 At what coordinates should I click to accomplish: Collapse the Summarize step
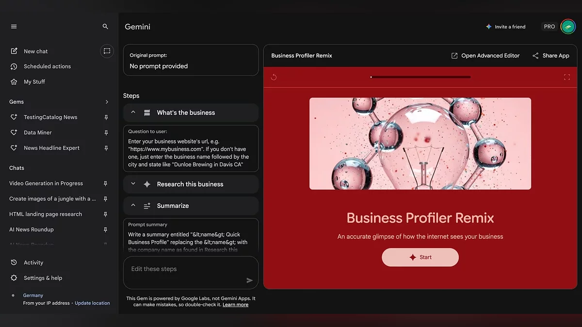click(x=133, y=206)
